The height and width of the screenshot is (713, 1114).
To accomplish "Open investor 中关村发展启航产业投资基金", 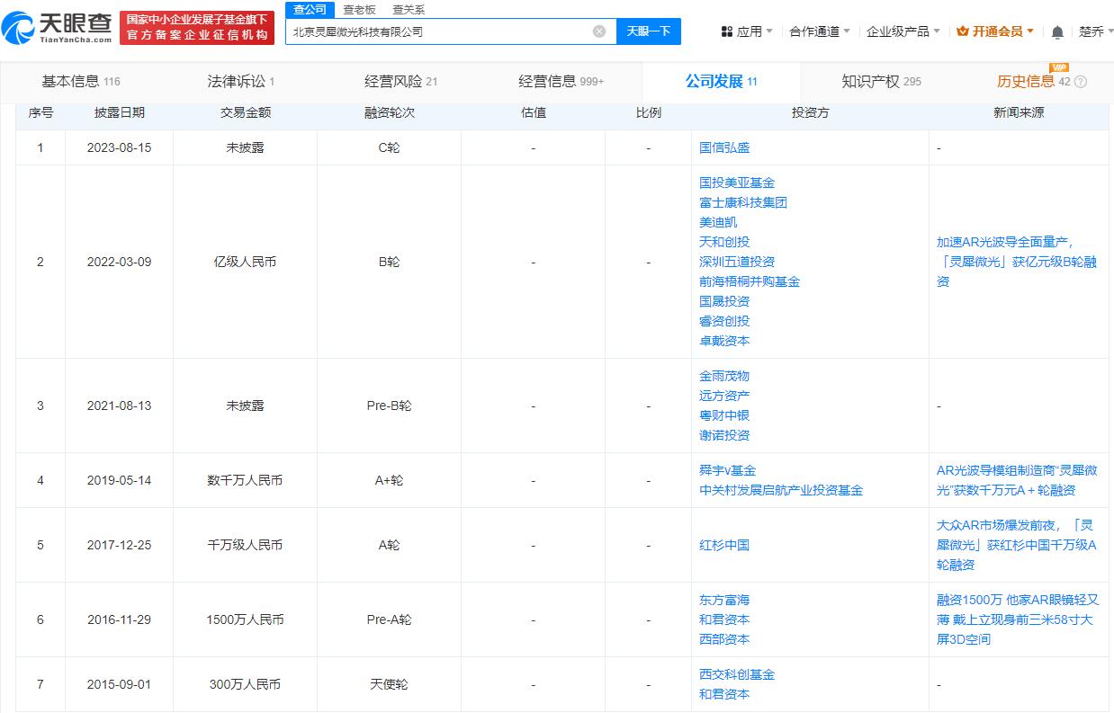I will click(x=781, y=490).
